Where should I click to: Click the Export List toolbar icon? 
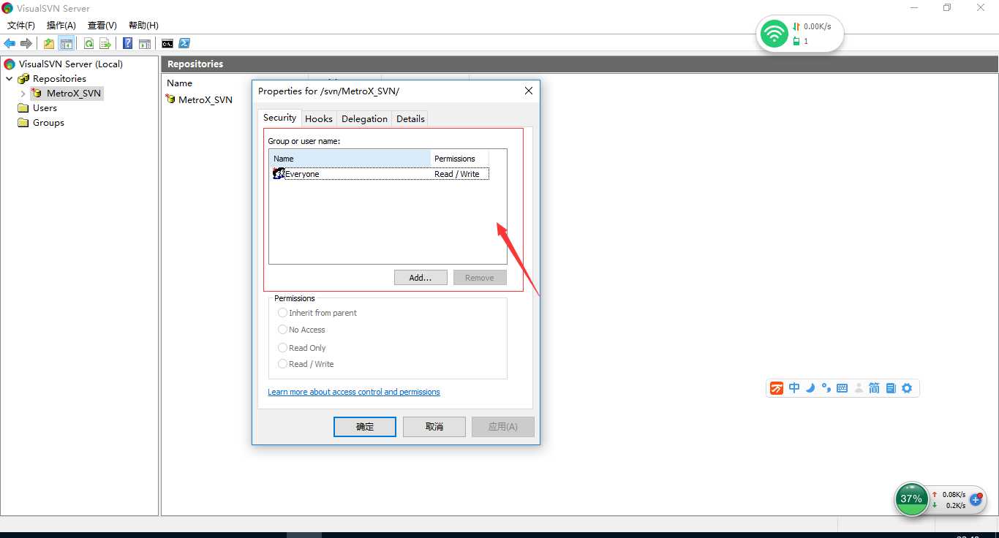105,44
